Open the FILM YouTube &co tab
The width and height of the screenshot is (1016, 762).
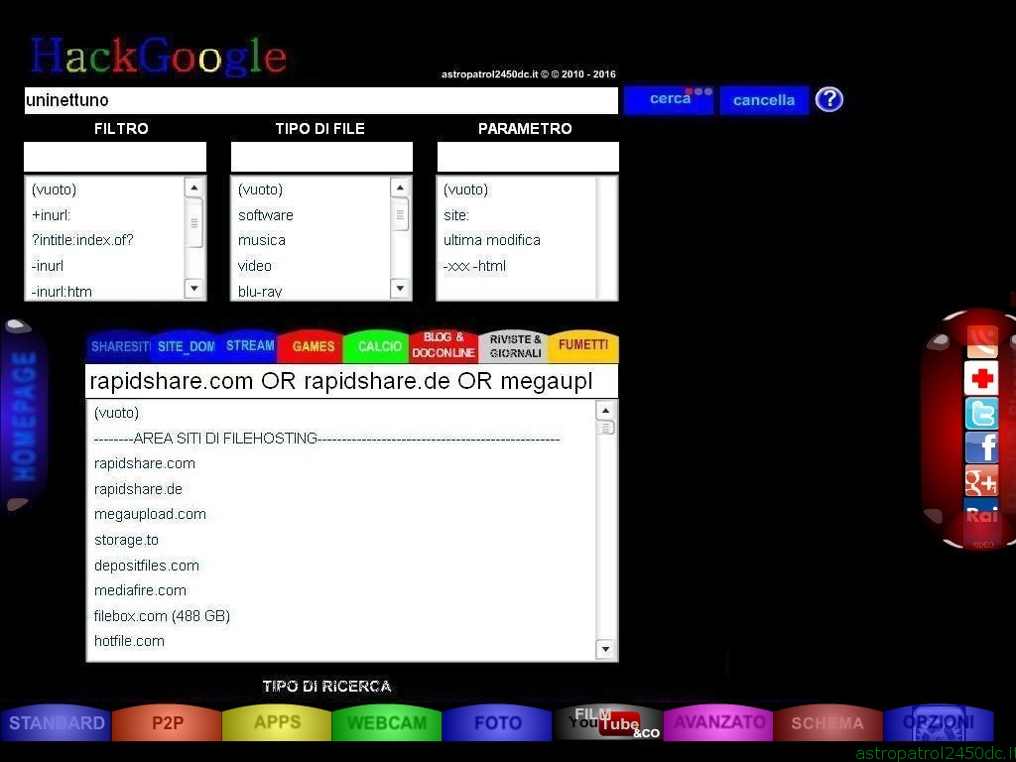(x=608, y=722)
